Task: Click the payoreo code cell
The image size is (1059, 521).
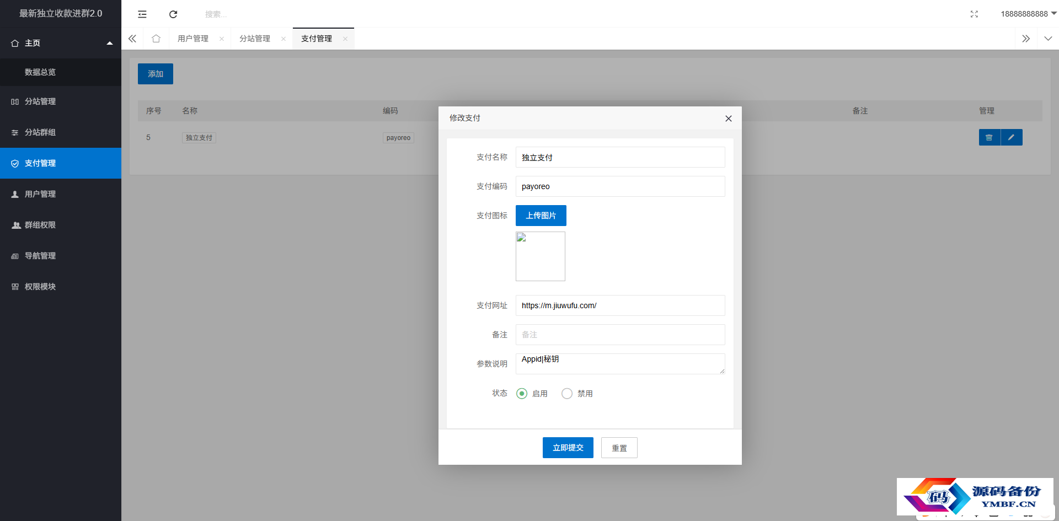Action: point(398,138)
